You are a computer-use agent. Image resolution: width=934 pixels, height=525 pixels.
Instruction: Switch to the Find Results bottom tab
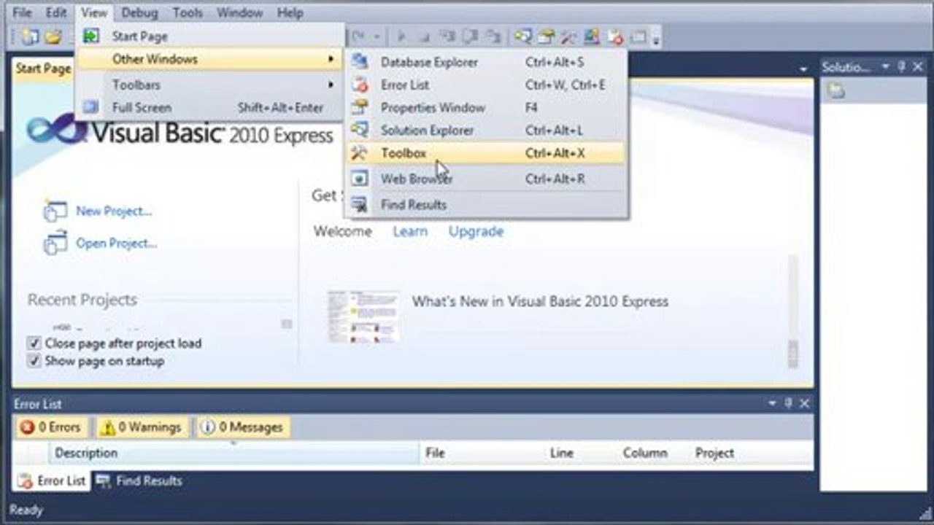(139, 481)
